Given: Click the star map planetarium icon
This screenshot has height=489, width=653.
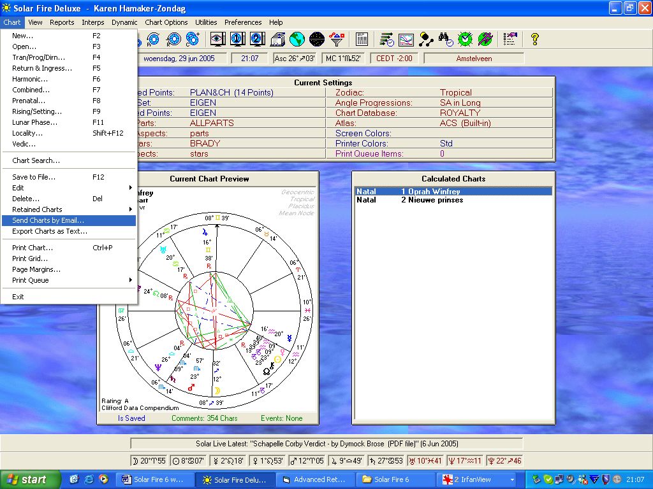Looking at the screenshot, I should click(317, 39).
